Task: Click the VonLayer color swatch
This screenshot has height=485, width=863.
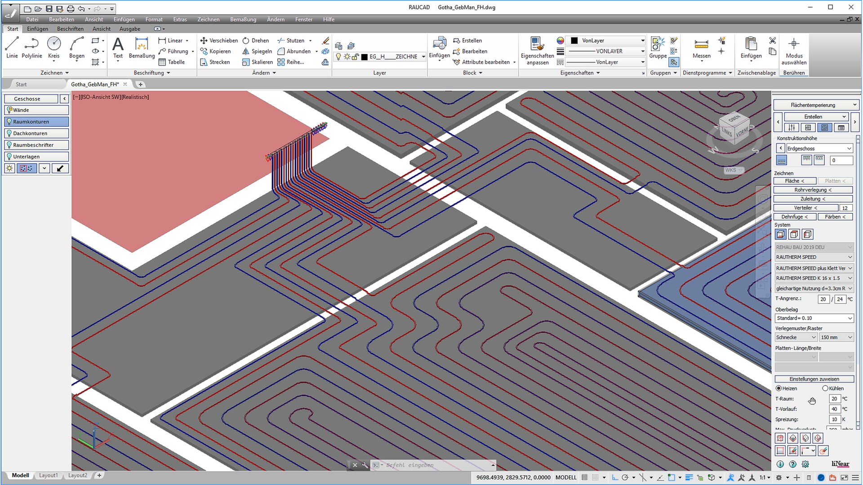Action: 574,40
